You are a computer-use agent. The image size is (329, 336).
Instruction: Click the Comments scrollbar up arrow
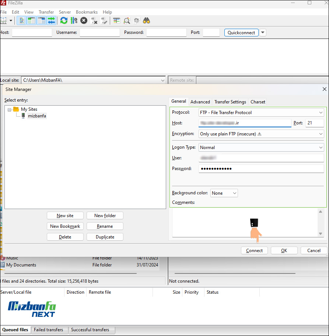point(321,212)
